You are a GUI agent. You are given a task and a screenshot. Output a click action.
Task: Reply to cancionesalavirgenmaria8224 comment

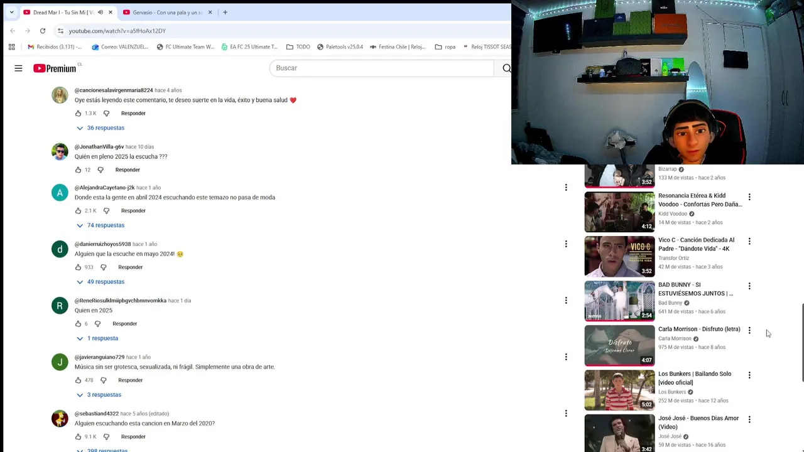(133, 114)
